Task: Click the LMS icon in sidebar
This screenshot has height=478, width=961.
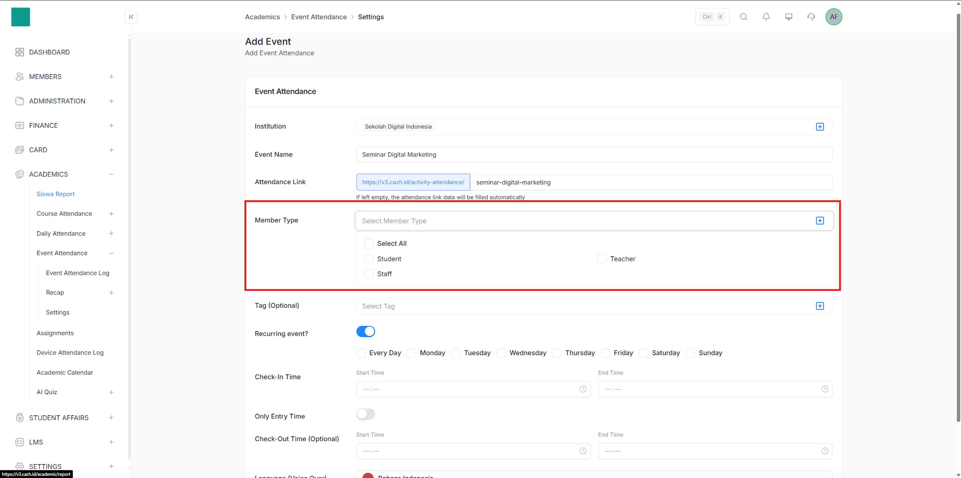Action: (20, 442)
